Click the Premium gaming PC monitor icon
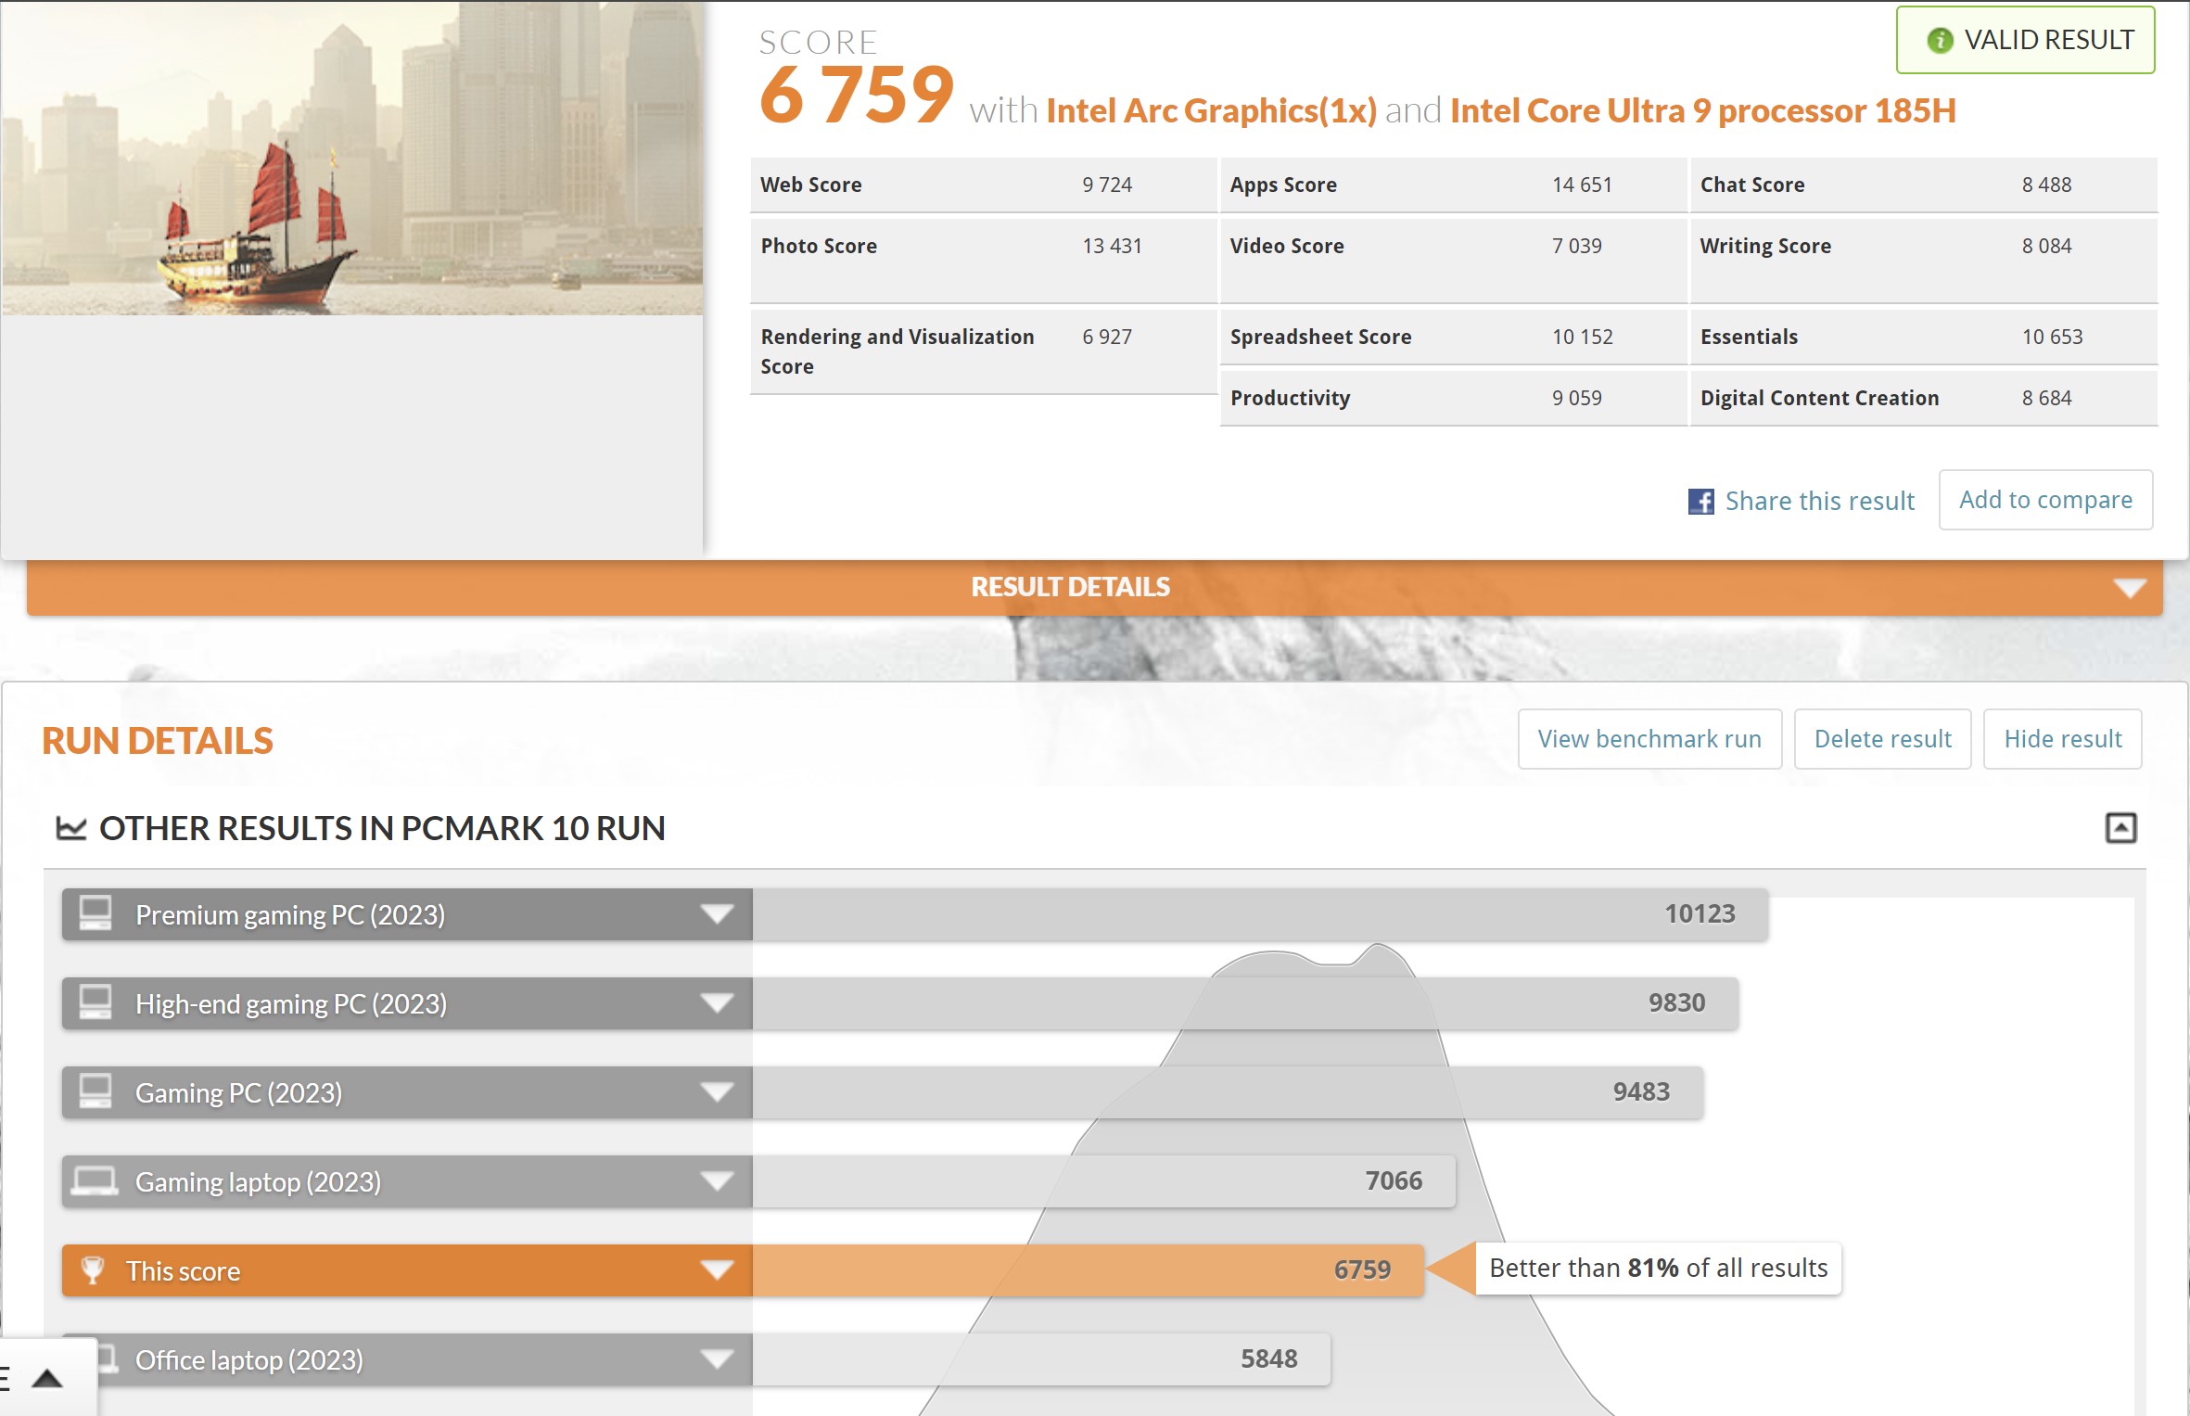This screenshot has width=2190, height=1416. 95,913
